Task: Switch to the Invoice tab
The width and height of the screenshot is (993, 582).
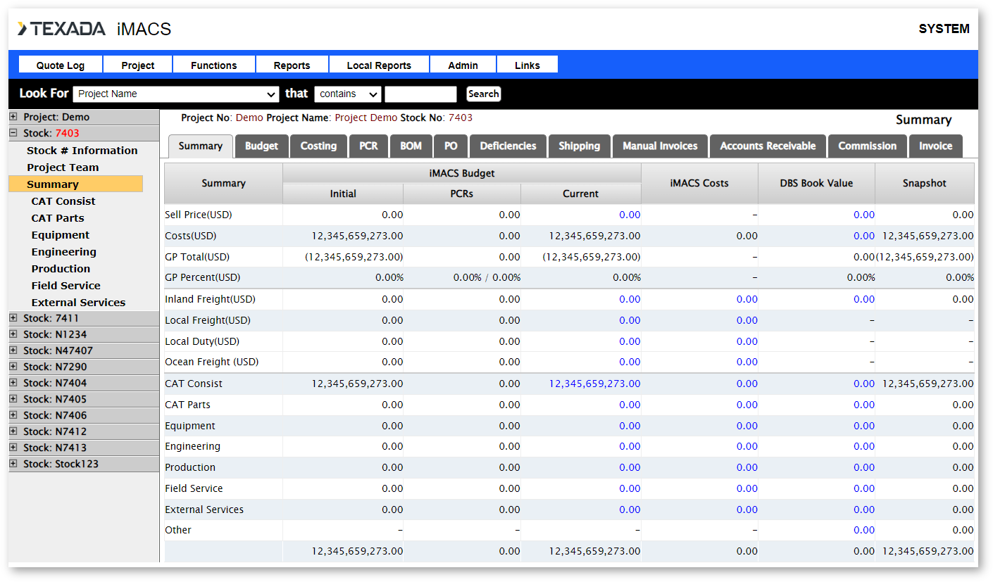Action: coord(936,146)
